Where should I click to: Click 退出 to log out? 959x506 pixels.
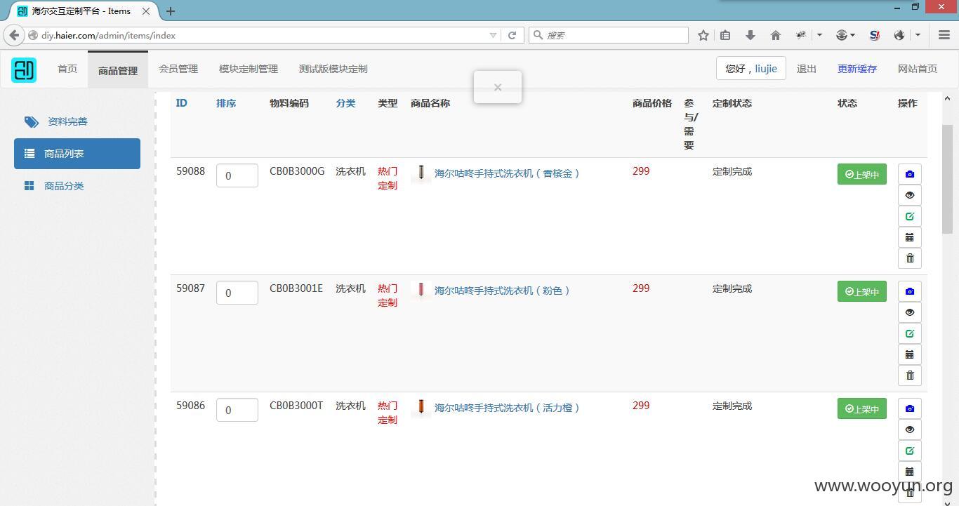(x=807, y=69)
